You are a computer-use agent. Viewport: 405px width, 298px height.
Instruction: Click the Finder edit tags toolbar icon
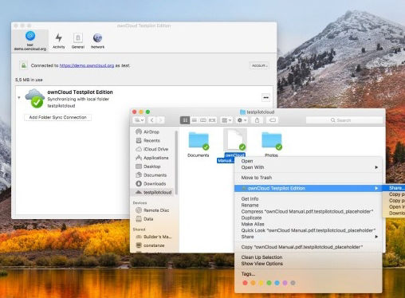273,120
